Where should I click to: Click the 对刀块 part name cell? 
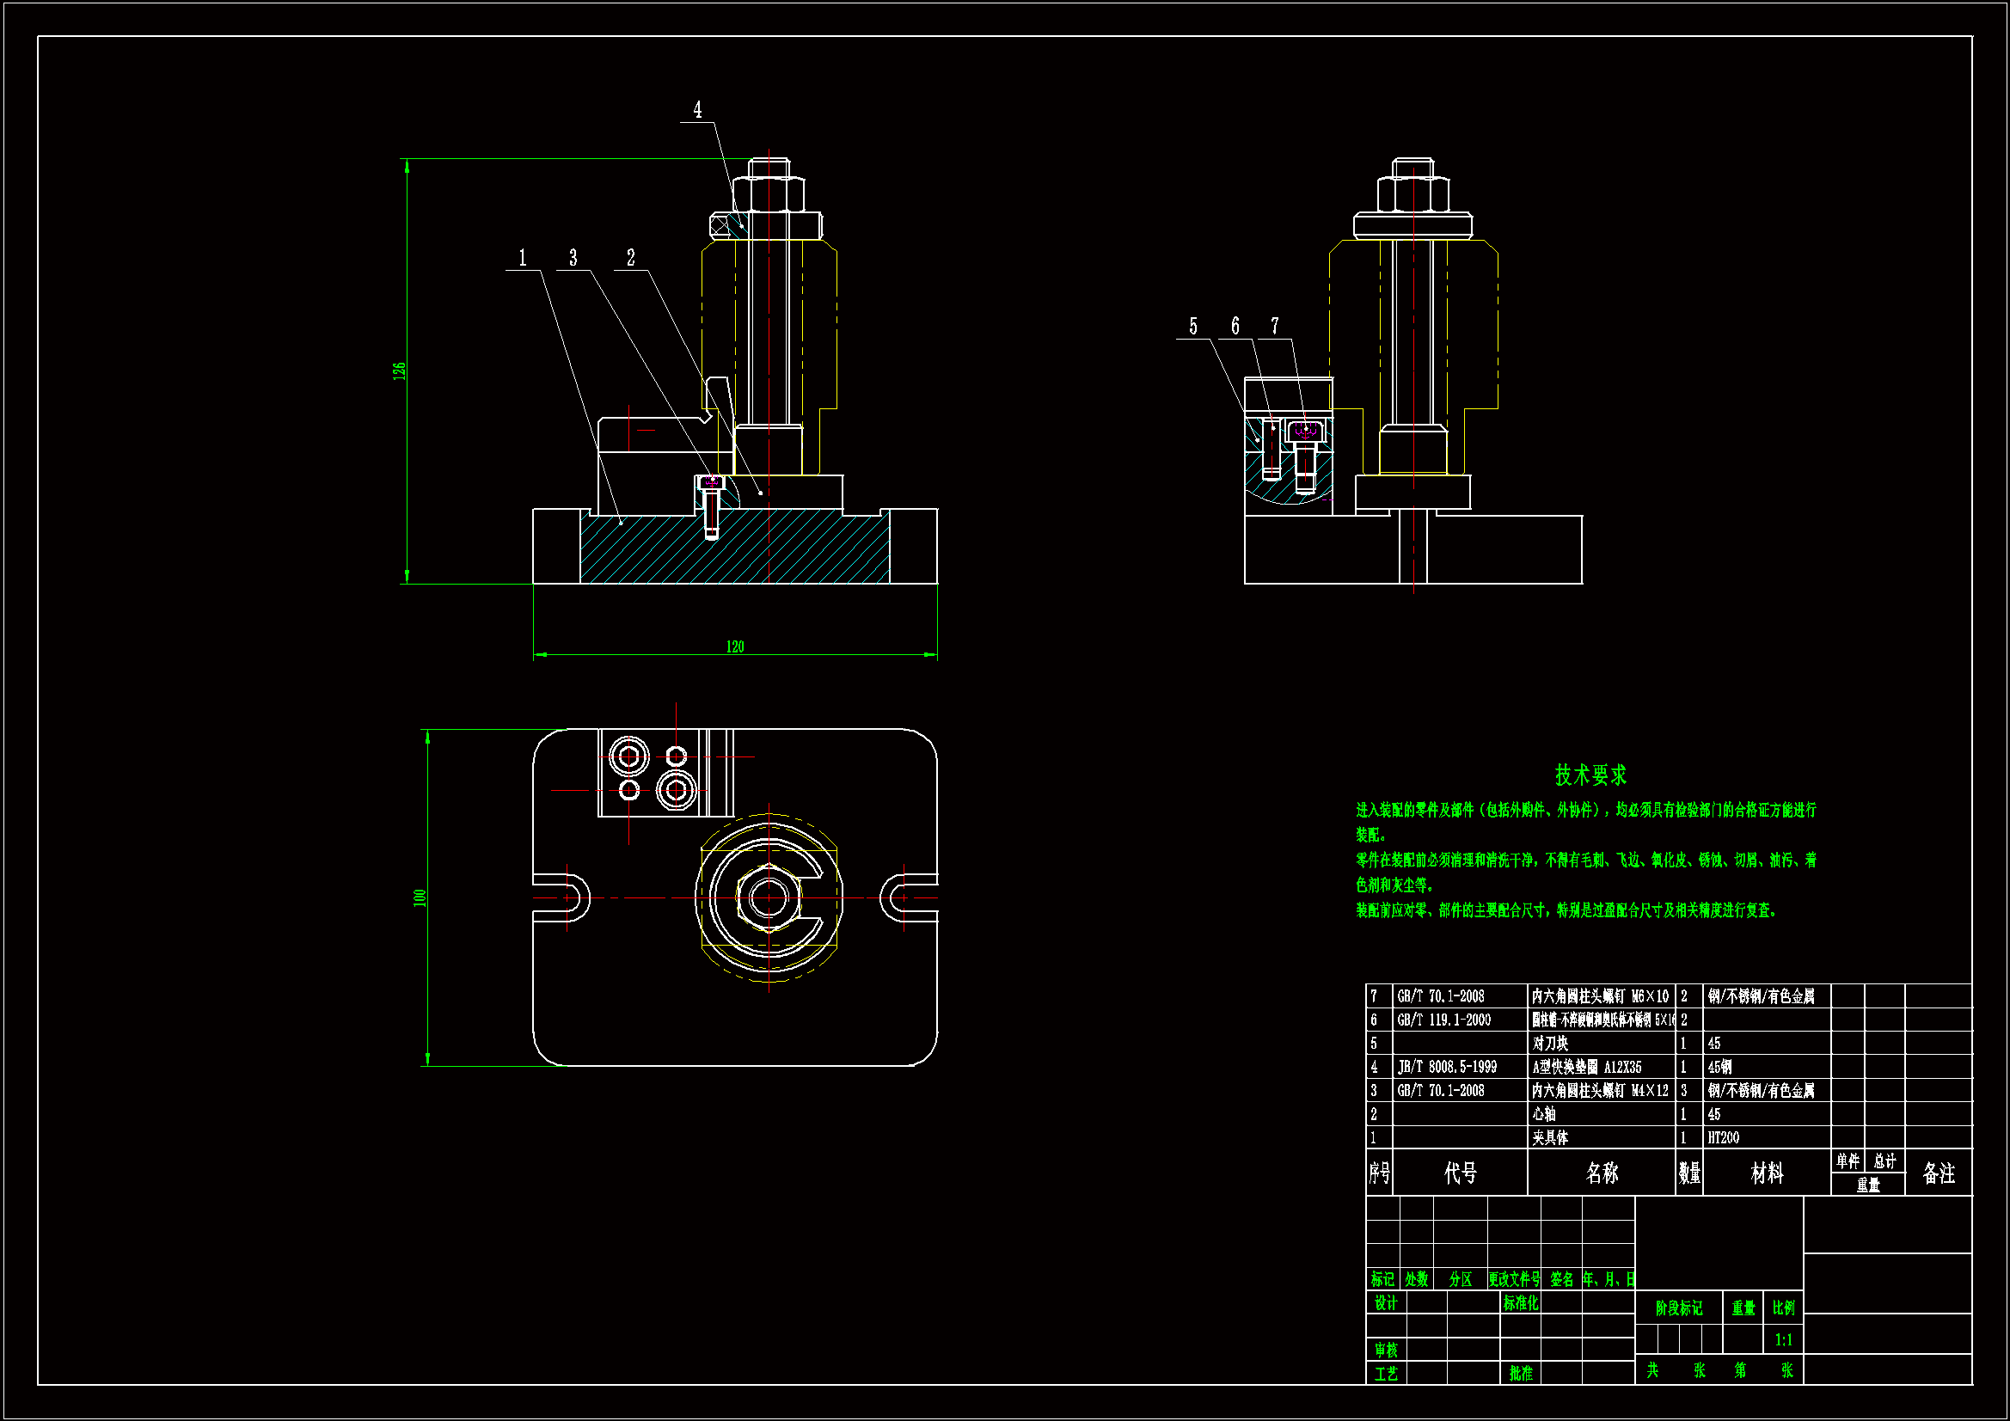click(x=1550, y=1044)
